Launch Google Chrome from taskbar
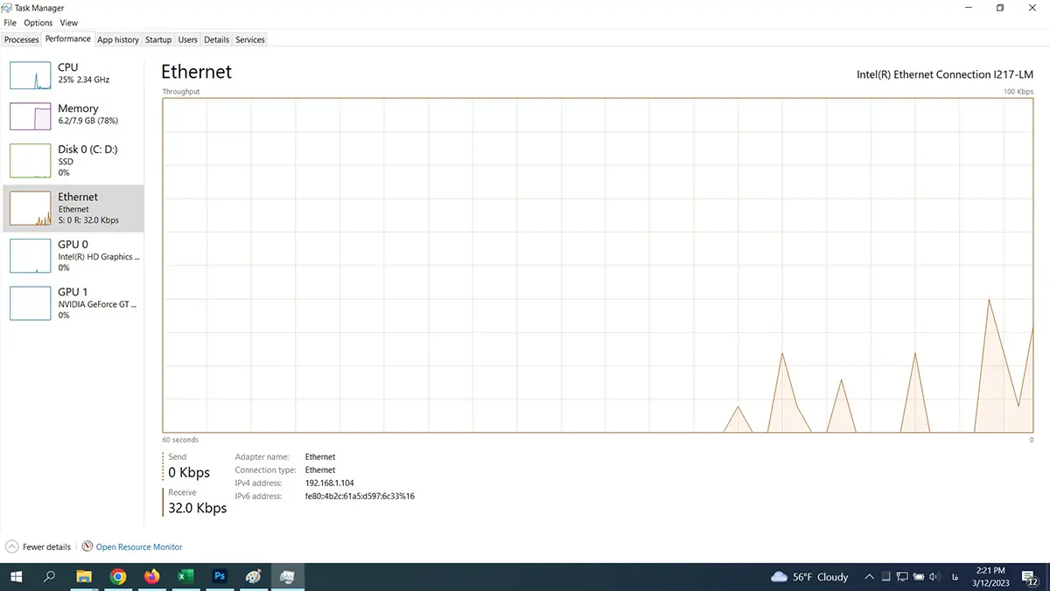 [118, 577]
